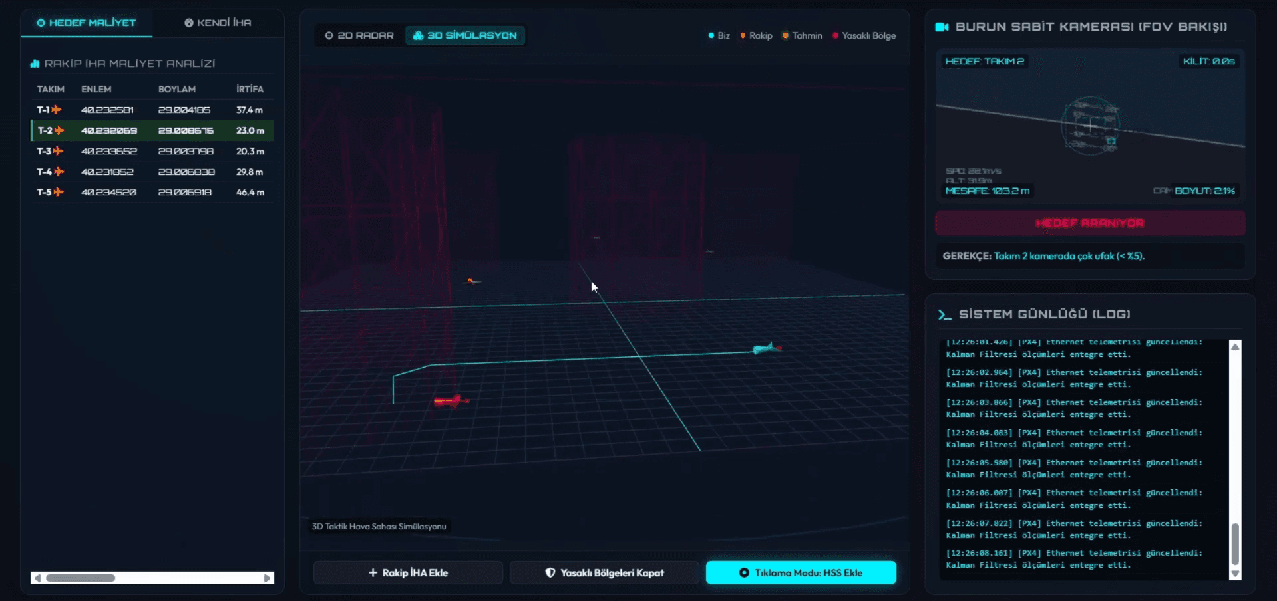Click up arrow of log scrollbar
Screen dimensions: 1277x601
coord(1235,346)
